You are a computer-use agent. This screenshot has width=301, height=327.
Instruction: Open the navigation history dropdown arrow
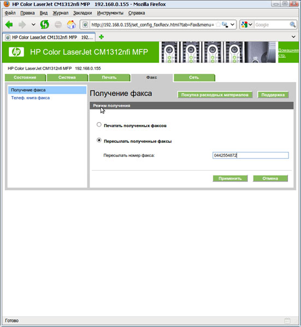coord(33,25)
